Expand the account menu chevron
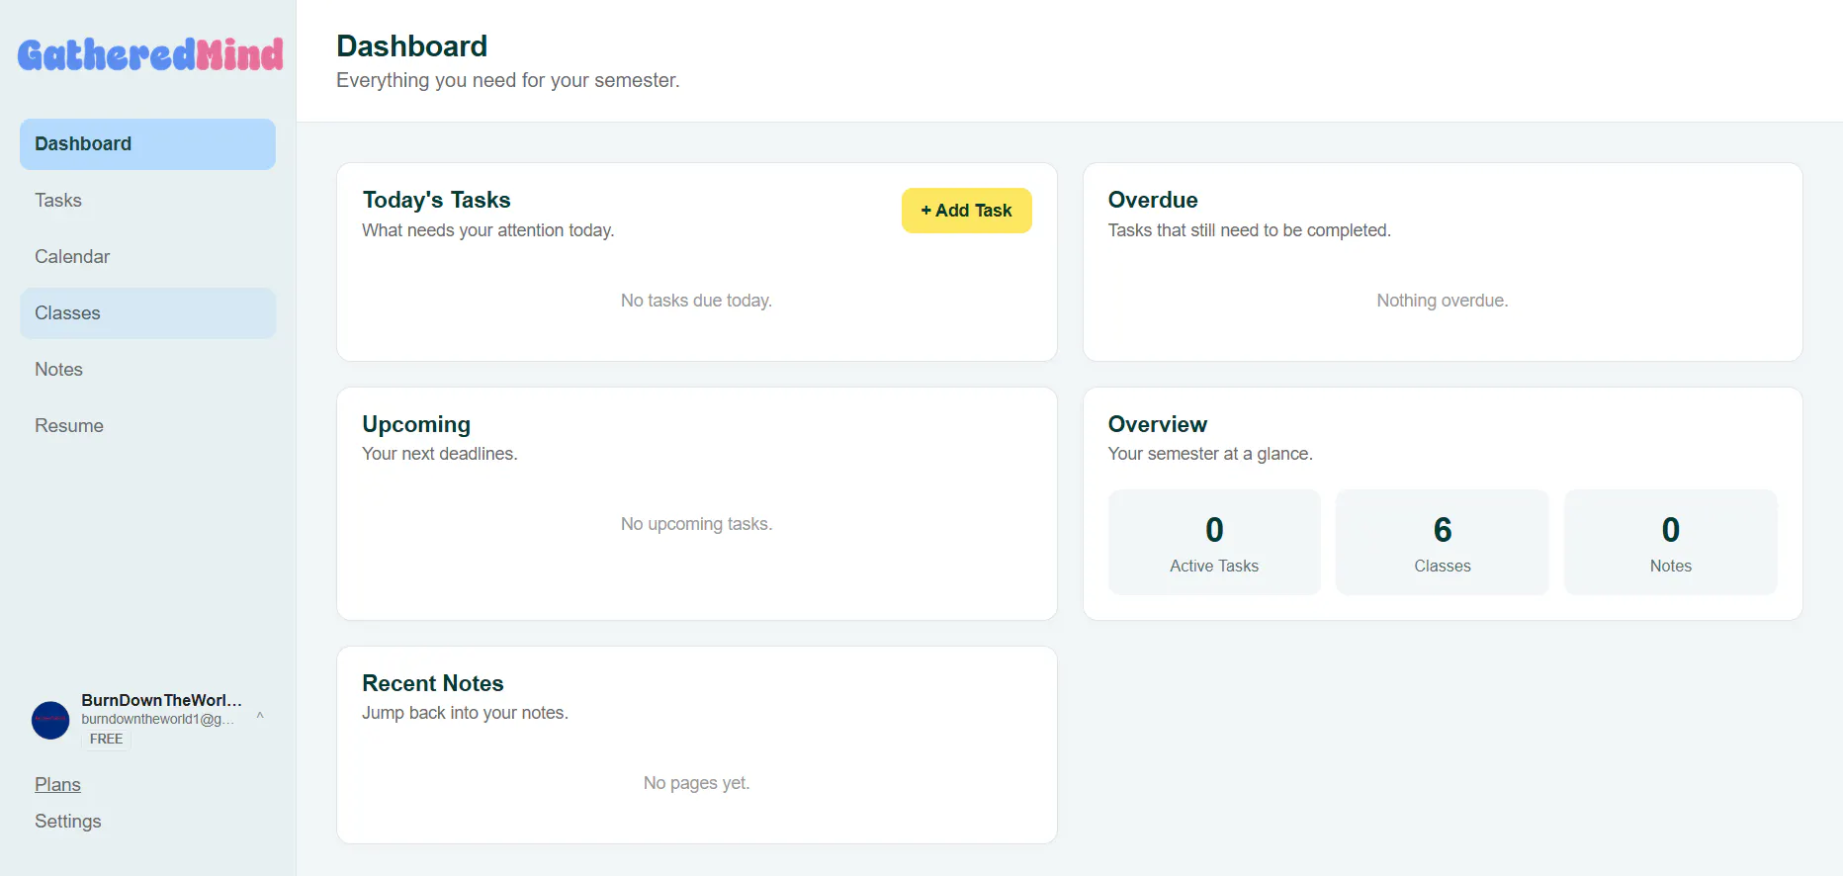Viewport: 1843px width, 876px height. pos(260,715)
